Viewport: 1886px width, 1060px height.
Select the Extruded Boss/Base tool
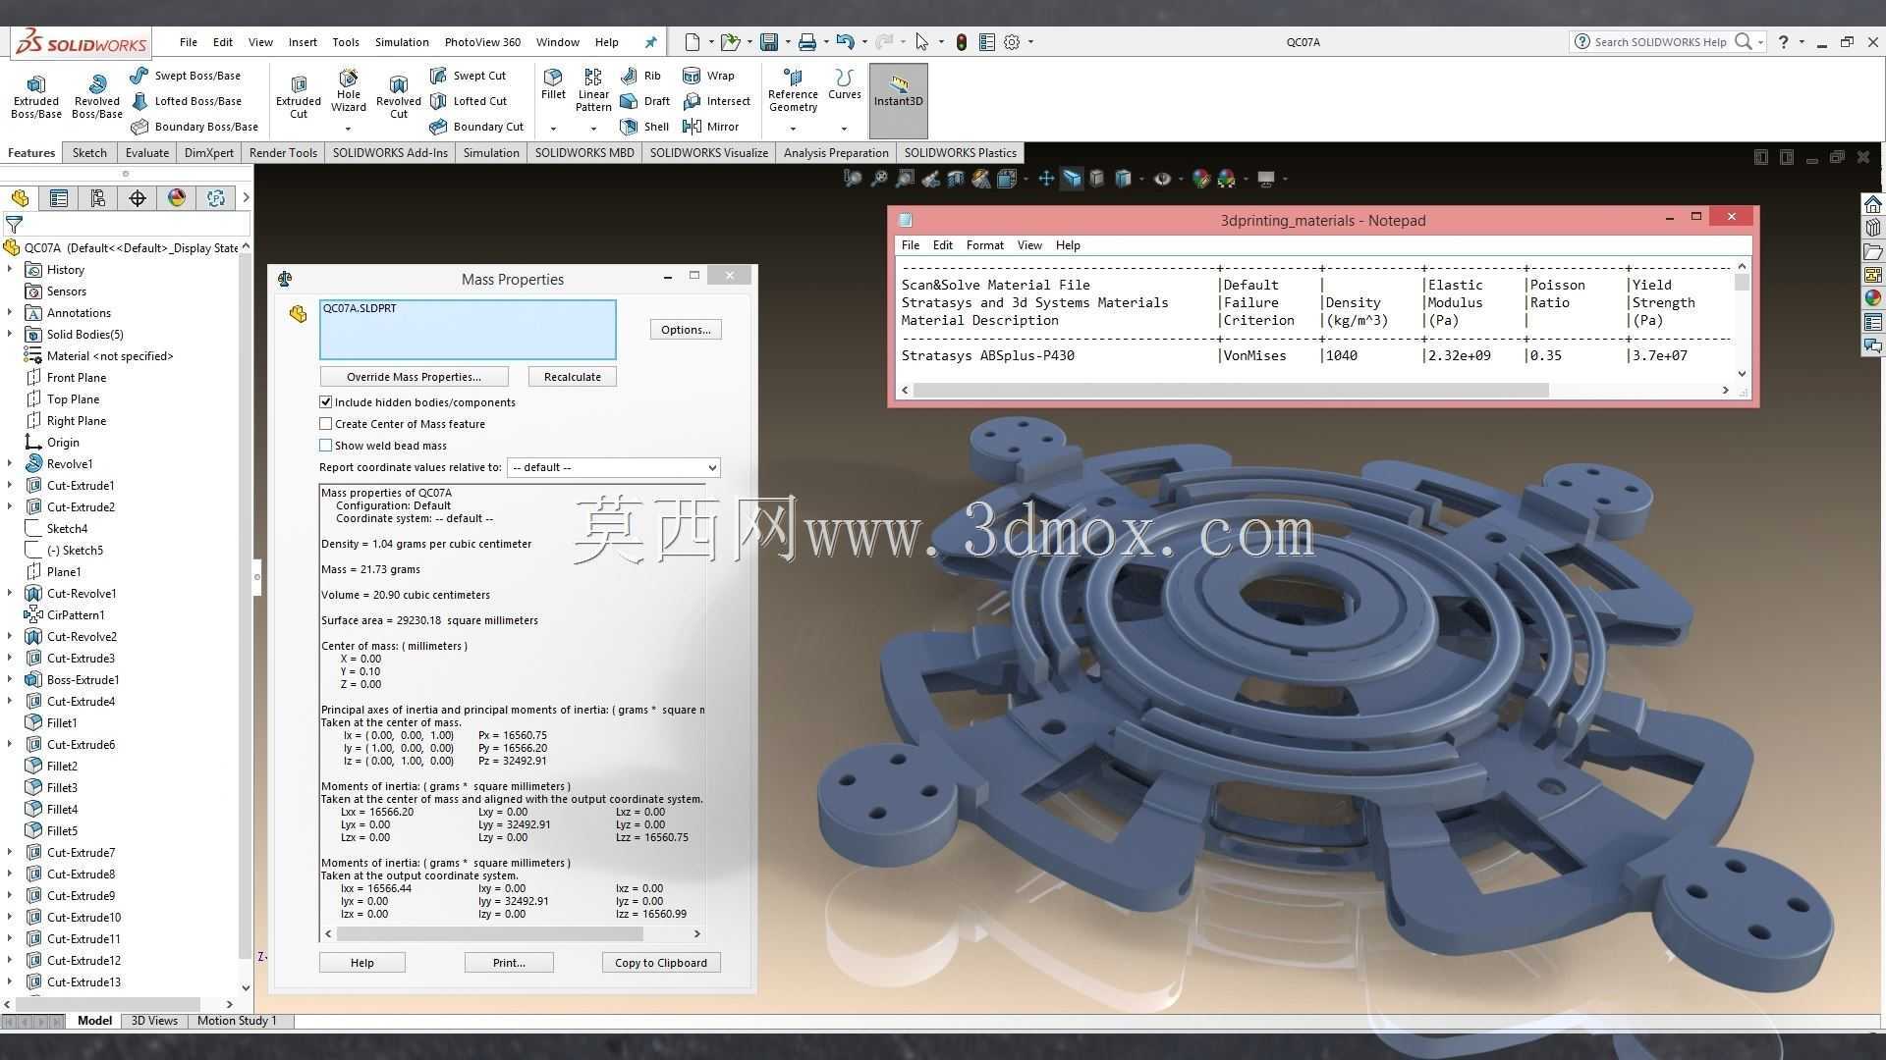tap(36, 96)
